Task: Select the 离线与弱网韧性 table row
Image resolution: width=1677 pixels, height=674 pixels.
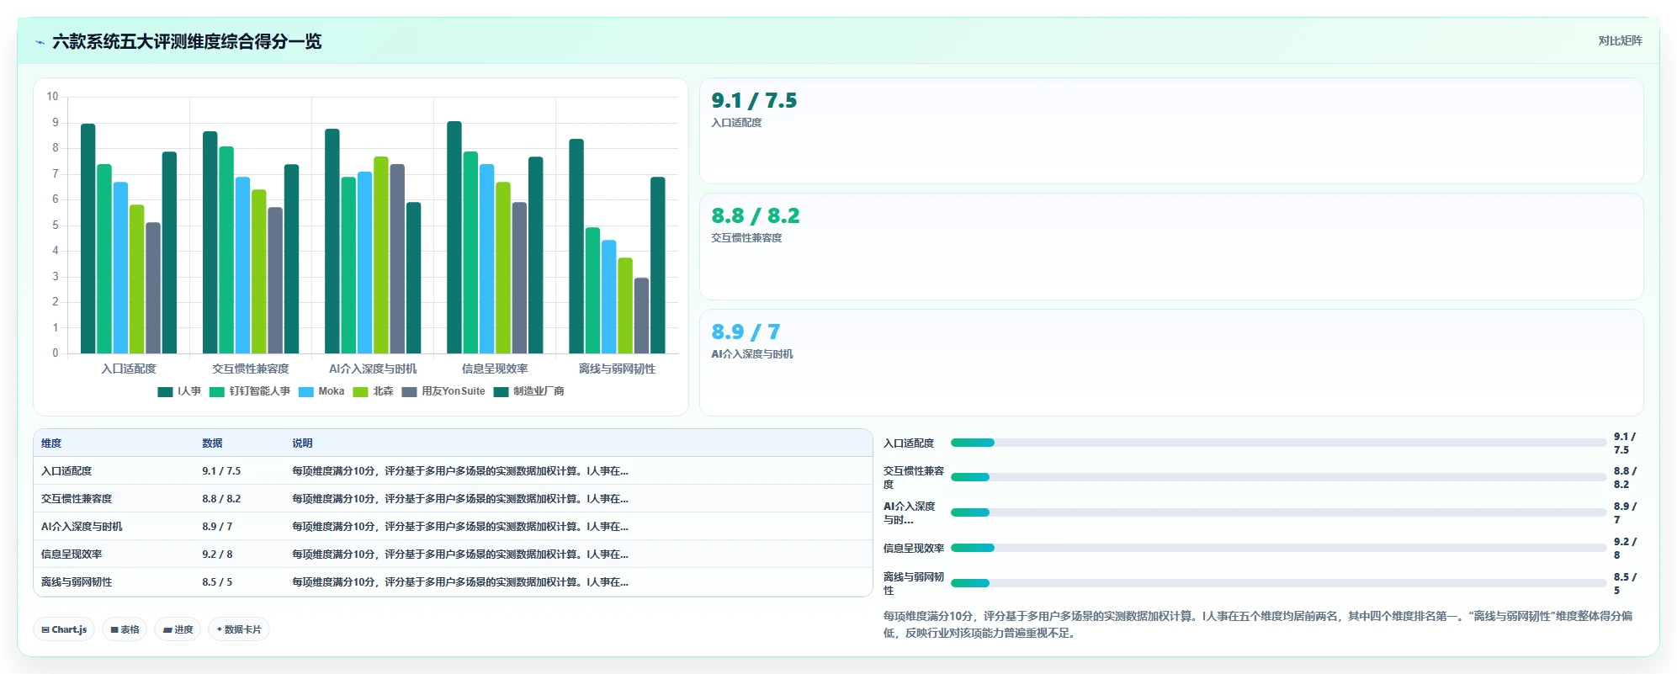Action: (x=453, y=582)
